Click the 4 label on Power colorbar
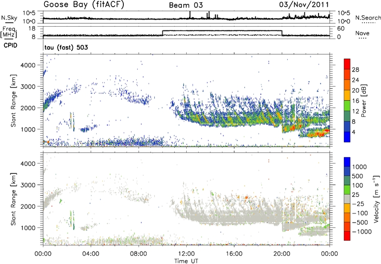Screen dimensions: 381x264 click(x=353, y=132)
